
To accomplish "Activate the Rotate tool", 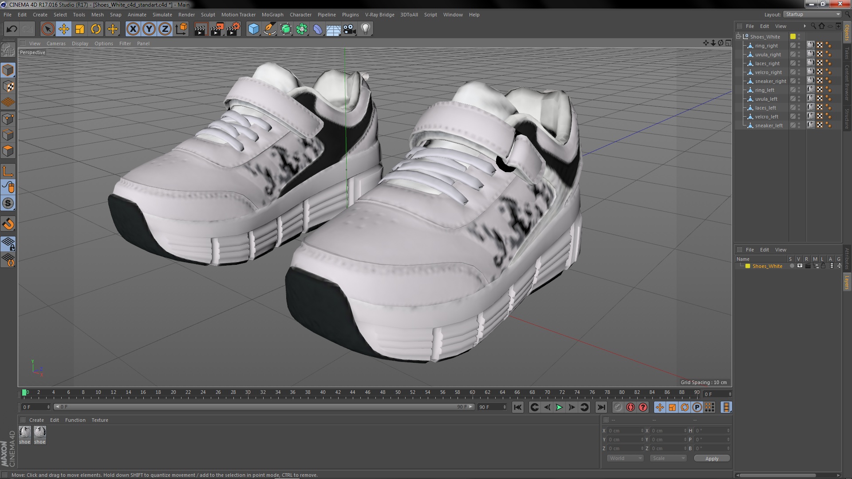I will 96,29.
